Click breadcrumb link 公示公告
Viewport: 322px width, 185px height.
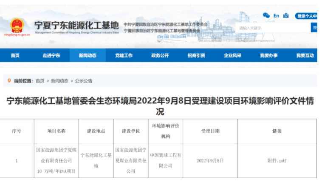84,81
